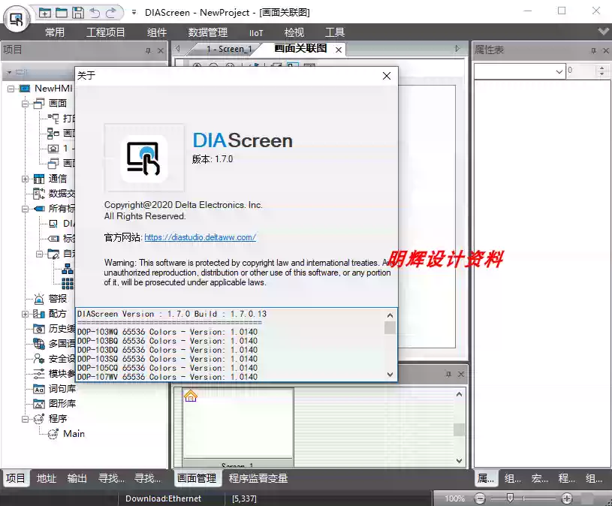
Task: Open the 数据管理 ribbon tab
Action: coord(208,32)
